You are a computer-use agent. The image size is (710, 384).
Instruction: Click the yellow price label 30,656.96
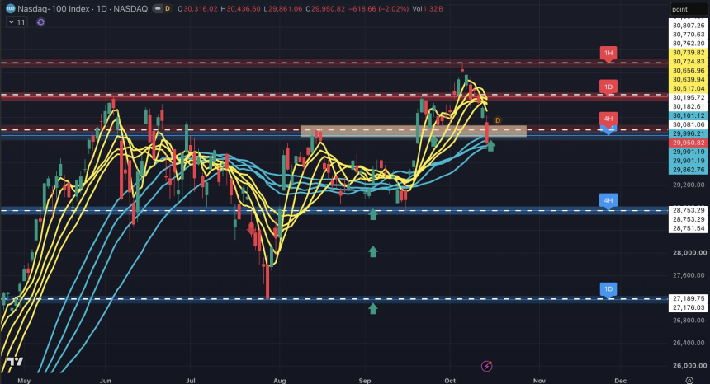click(689, 71)
